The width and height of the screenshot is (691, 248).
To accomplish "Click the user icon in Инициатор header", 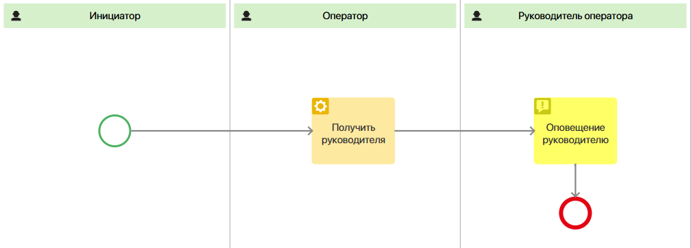I will coord(16,16).
